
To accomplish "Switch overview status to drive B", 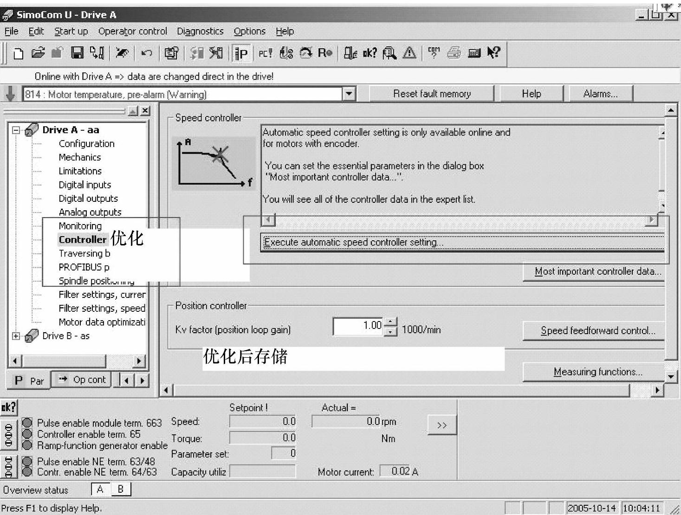I will tap(121, 489).
